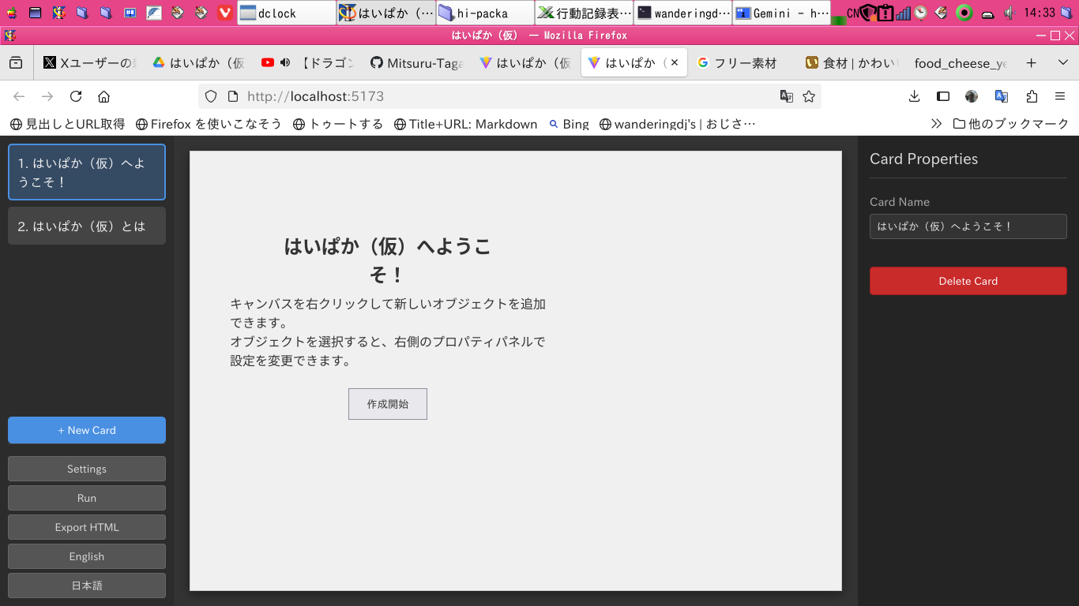Switch the language to 日本語

click(x=87, y=585)
